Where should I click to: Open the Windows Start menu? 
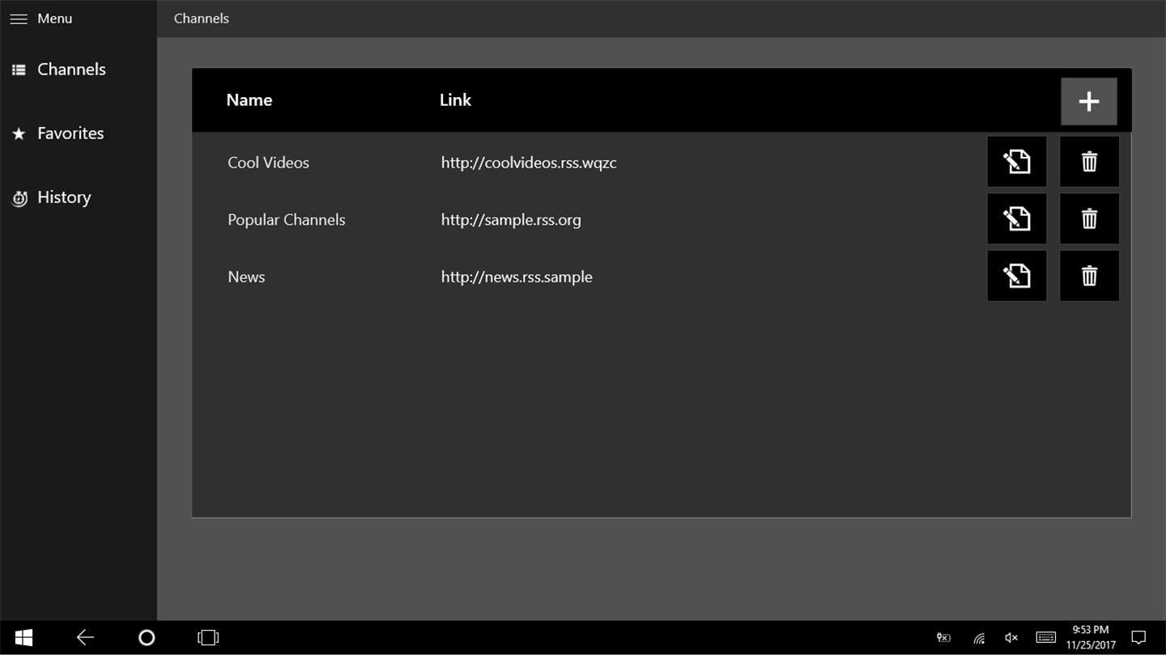point(23,638)
